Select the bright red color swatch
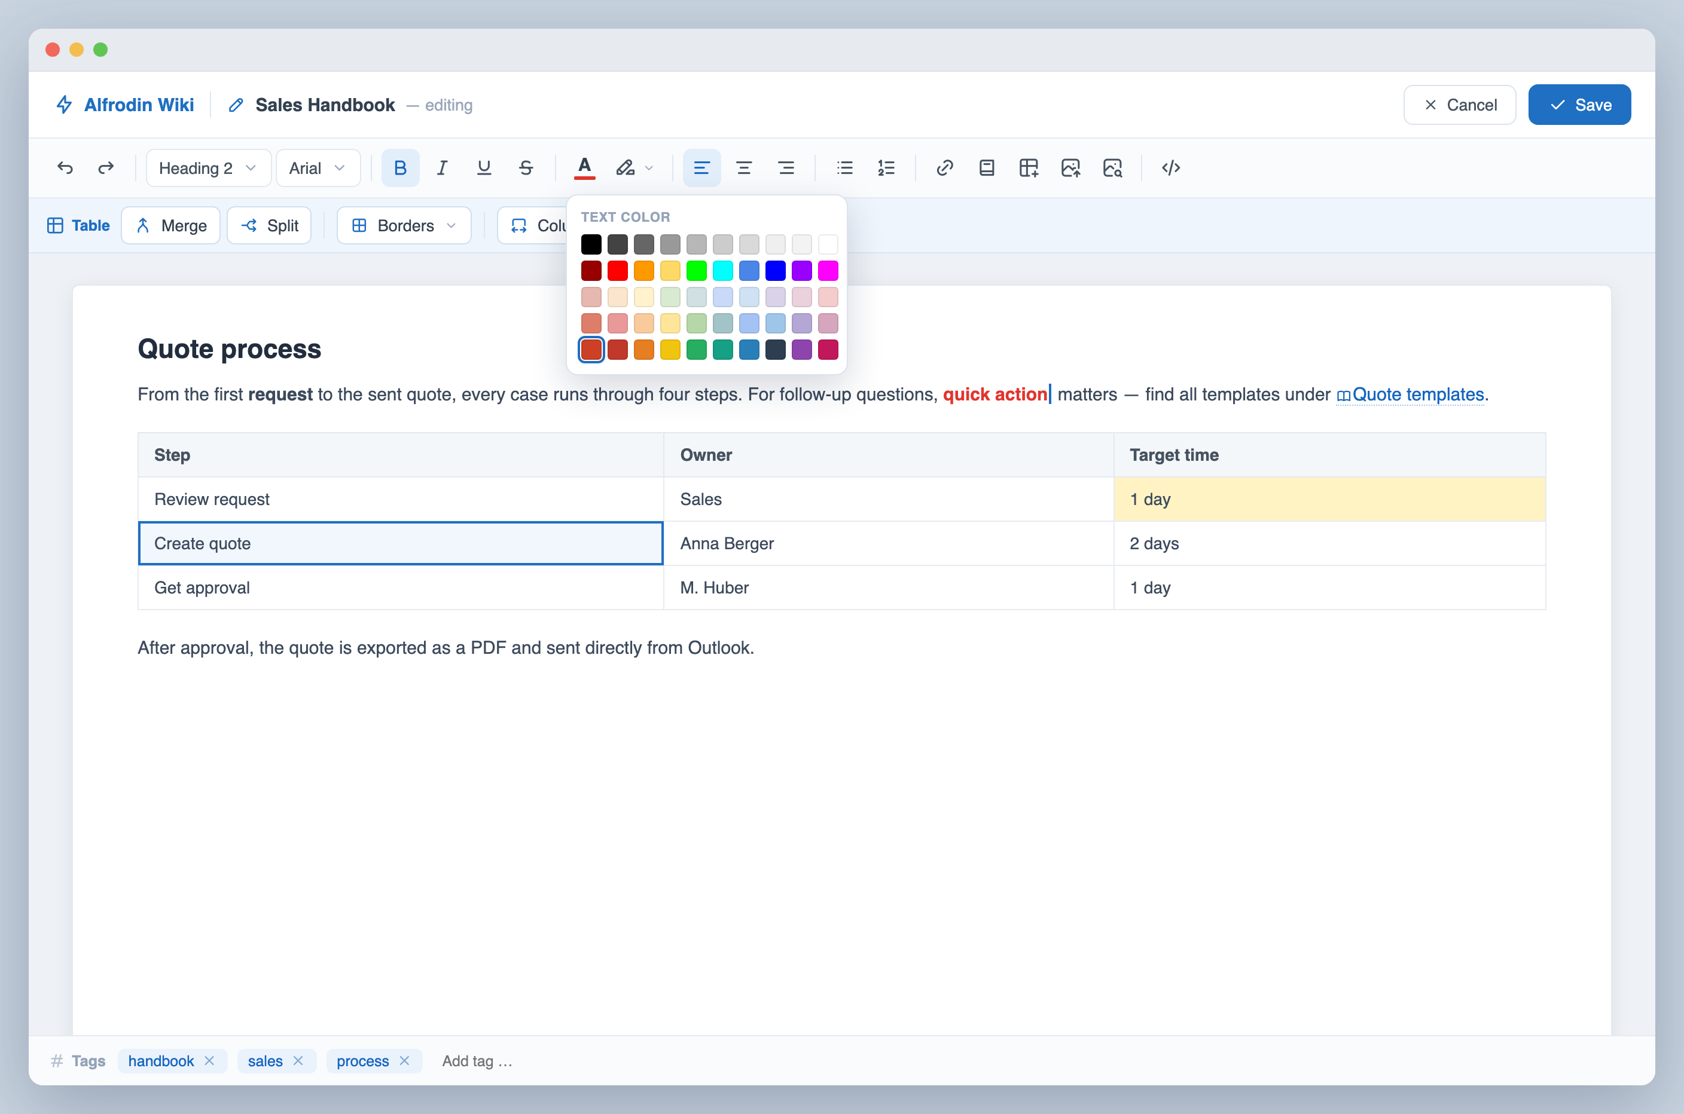The image size is (1684, 1114). pos(617,271)
